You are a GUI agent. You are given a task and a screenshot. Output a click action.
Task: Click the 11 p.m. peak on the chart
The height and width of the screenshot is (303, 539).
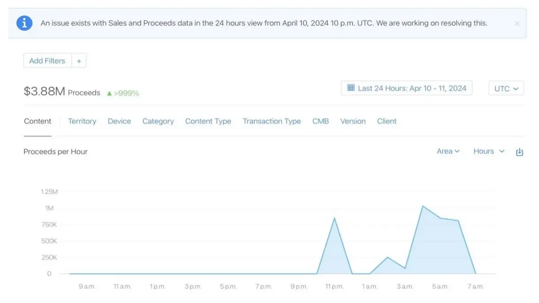pos(334,218)
